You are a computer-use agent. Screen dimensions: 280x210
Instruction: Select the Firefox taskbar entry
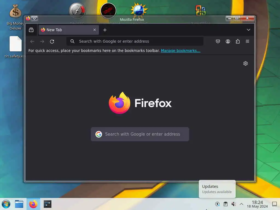33,204
